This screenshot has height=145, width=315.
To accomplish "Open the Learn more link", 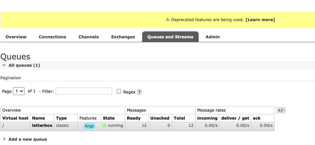I will (x=260, y=20).
